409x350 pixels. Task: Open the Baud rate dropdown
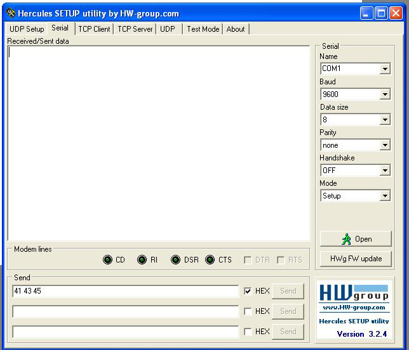click(x=385, y=94)
